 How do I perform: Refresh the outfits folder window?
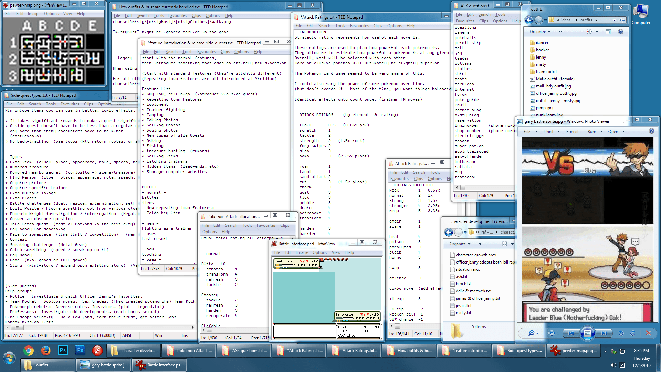[x=622, y=20]
